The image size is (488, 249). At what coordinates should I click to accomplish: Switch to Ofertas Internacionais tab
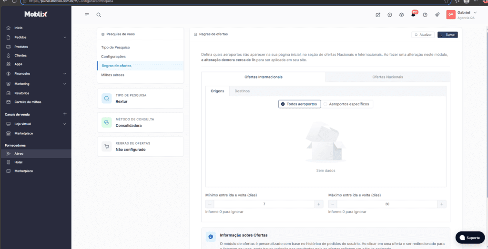[264, 77]
